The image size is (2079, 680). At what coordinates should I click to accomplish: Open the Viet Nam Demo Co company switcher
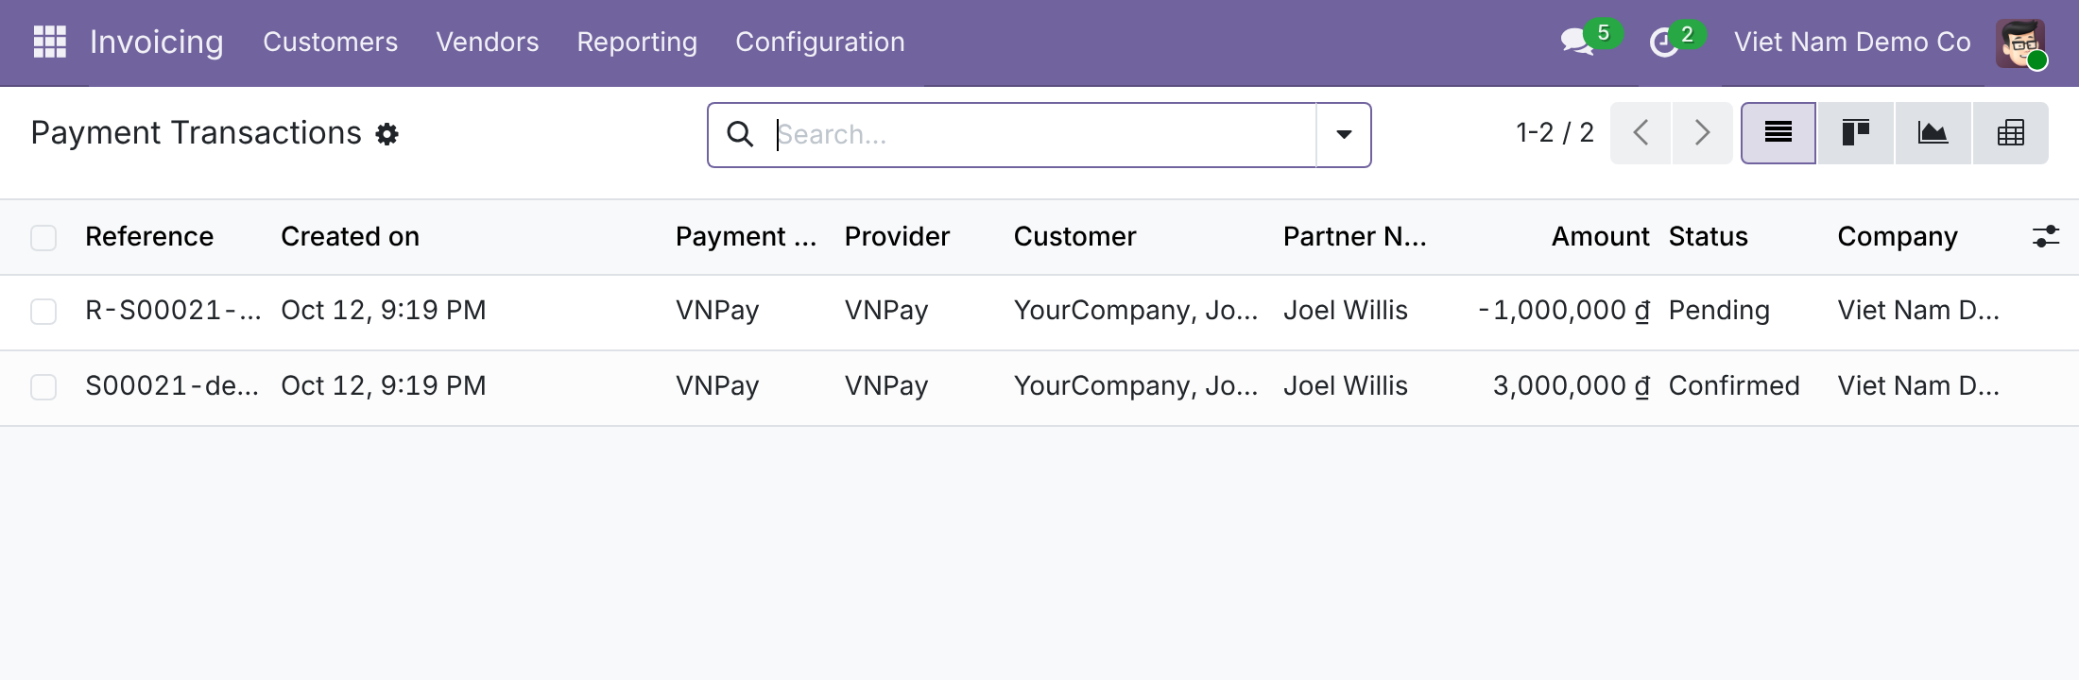point(1852,42)
